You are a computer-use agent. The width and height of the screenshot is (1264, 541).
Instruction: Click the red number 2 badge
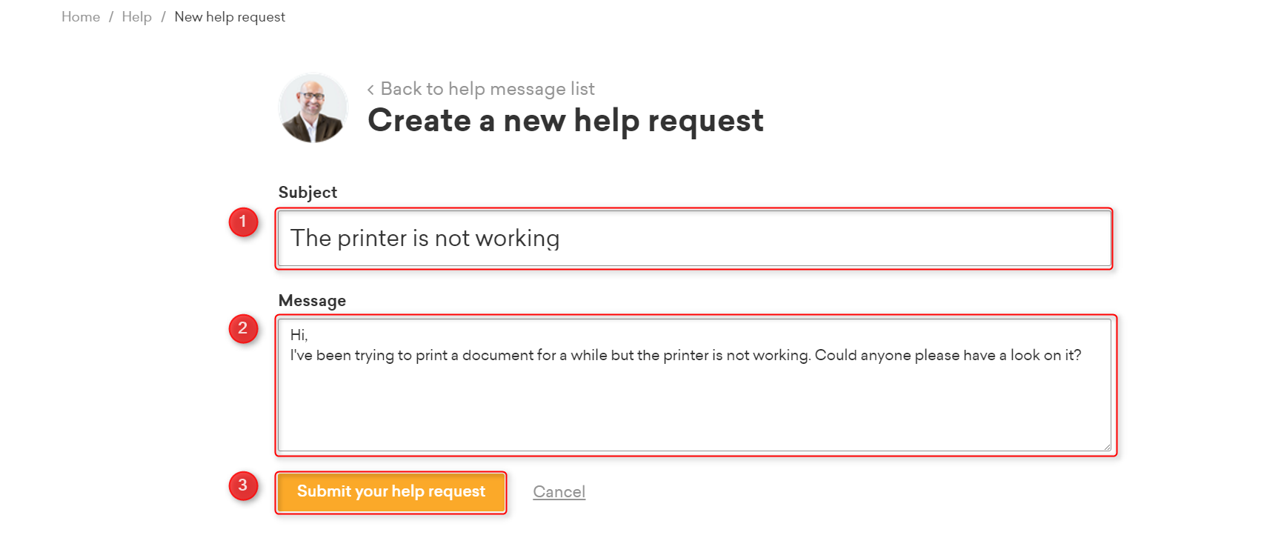click(x=243, y=328)
